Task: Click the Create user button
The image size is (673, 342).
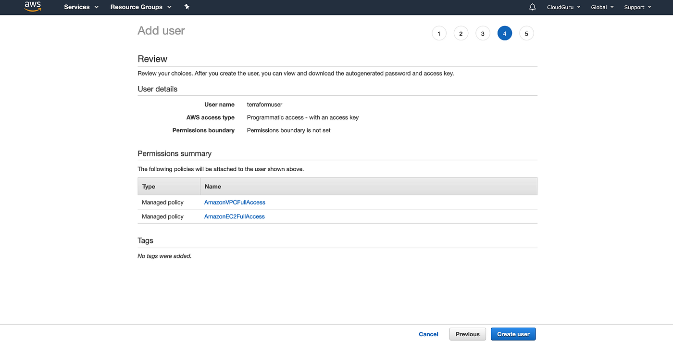Action: [x=513, y=334]
